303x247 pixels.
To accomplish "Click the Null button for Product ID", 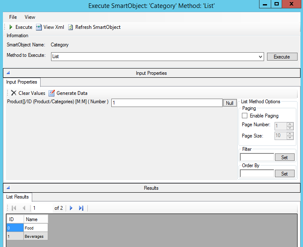I will [x=230, y=103].
